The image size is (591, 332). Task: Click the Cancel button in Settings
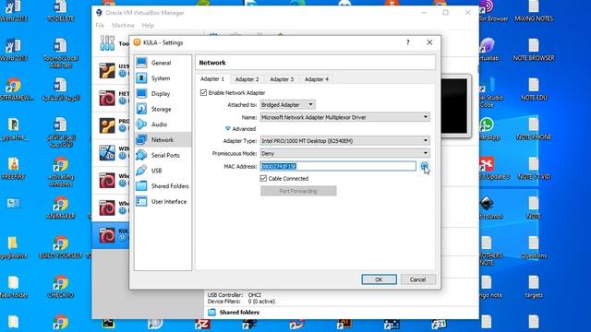click(417, 279)
